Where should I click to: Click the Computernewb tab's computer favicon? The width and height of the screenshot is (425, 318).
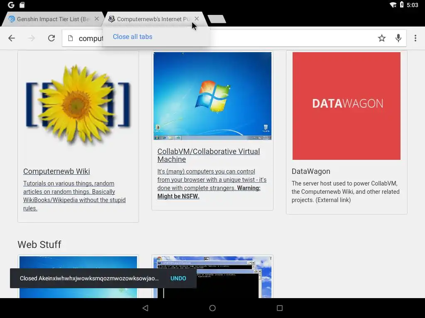pyautogui.click(x=111, y=19)
